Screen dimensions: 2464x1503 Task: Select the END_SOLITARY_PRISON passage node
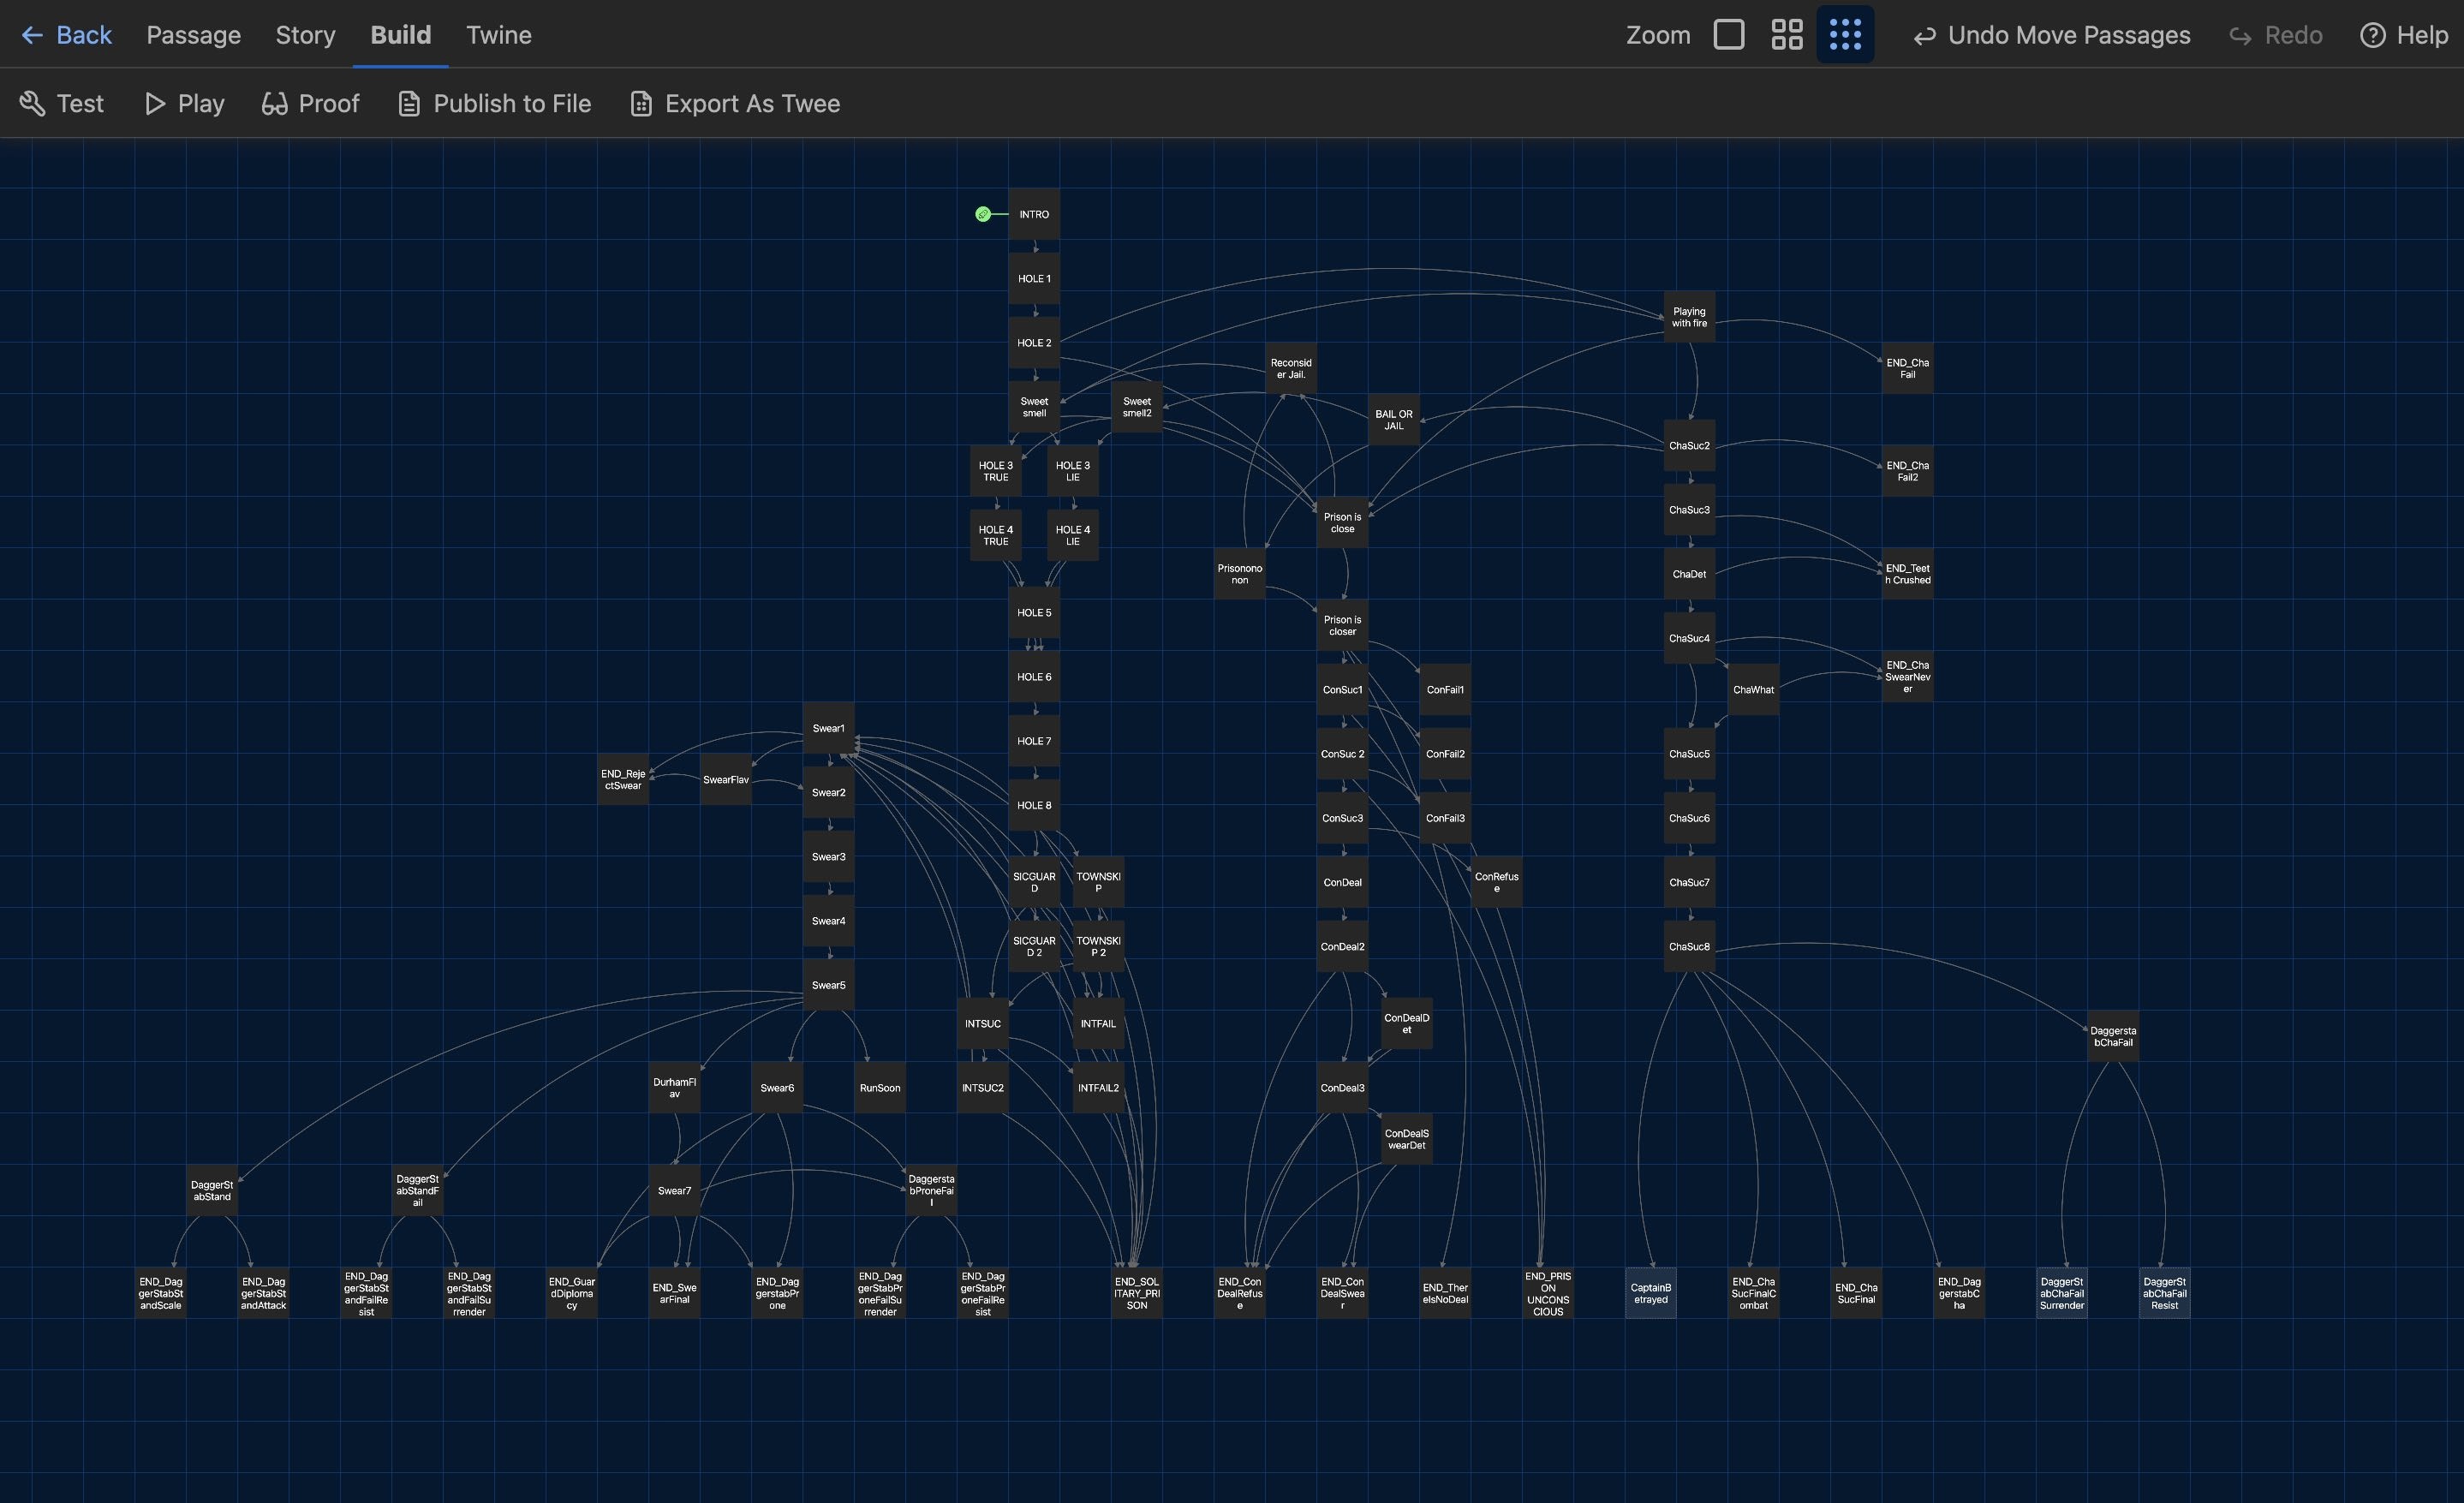pyautogui.click(x=1136, y=1293)
